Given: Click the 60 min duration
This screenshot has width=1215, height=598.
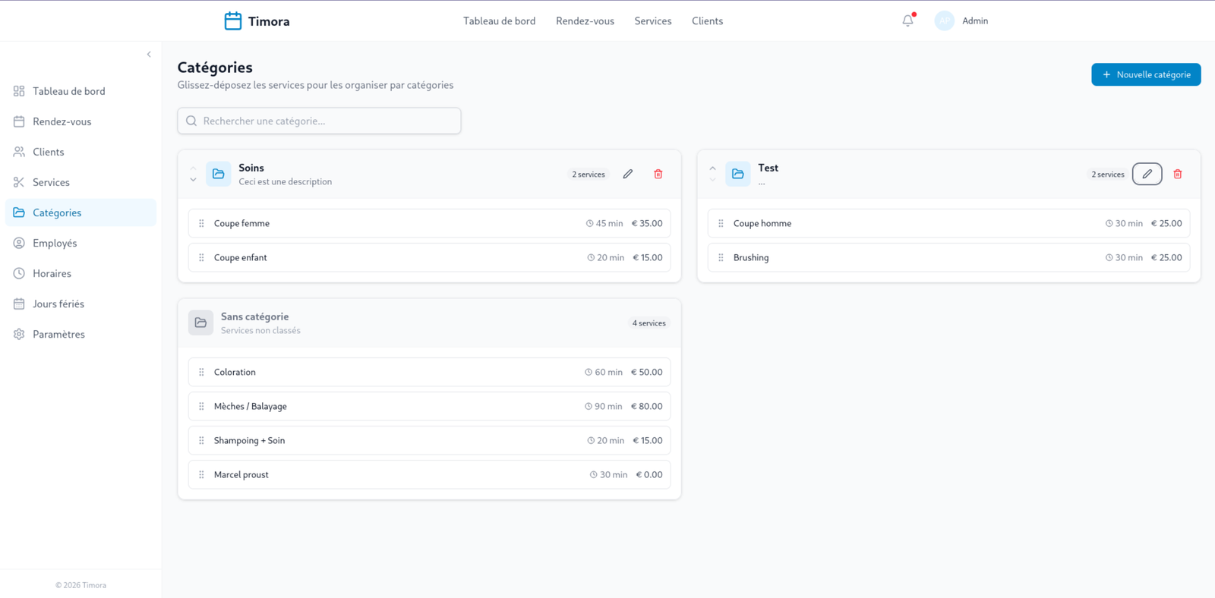Looking at the screenshot, I should 604,372.
